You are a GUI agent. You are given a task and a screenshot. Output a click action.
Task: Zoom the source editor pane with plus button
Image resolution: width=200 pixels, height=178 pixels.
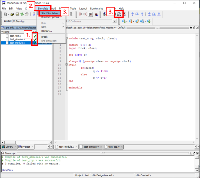click(191, 27)
